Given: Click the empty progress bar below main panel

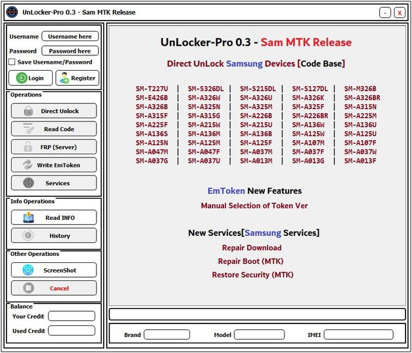Looking at the screenshot, I should [257, 314].
